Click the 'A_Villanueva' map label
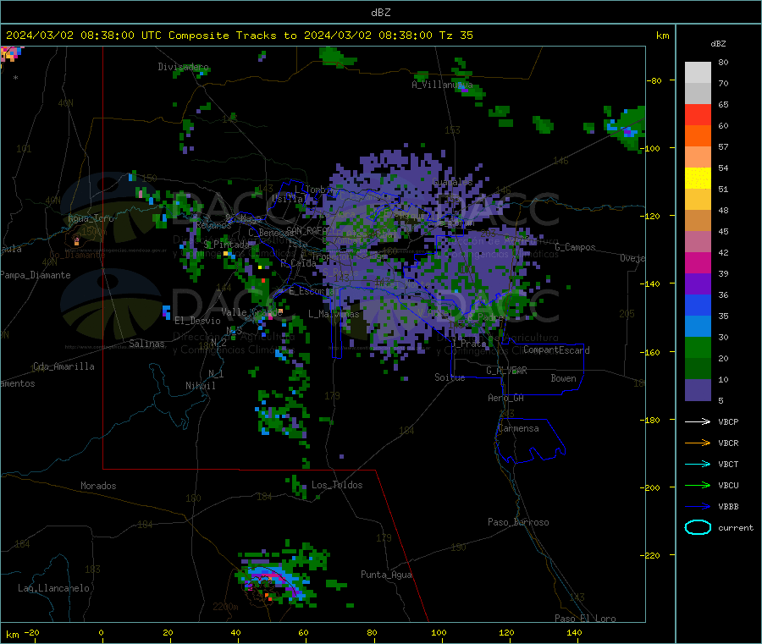 442,85
